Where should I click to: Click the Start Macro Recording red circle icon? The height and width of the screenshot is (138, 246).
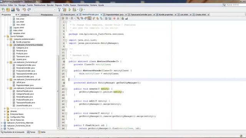coord(115,18)
